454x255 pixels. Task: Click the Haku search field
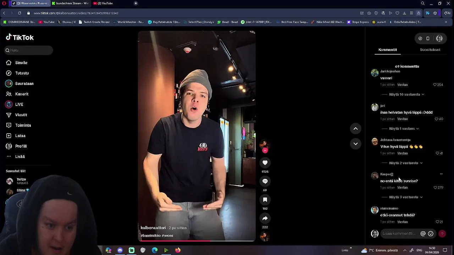(29, 50)
